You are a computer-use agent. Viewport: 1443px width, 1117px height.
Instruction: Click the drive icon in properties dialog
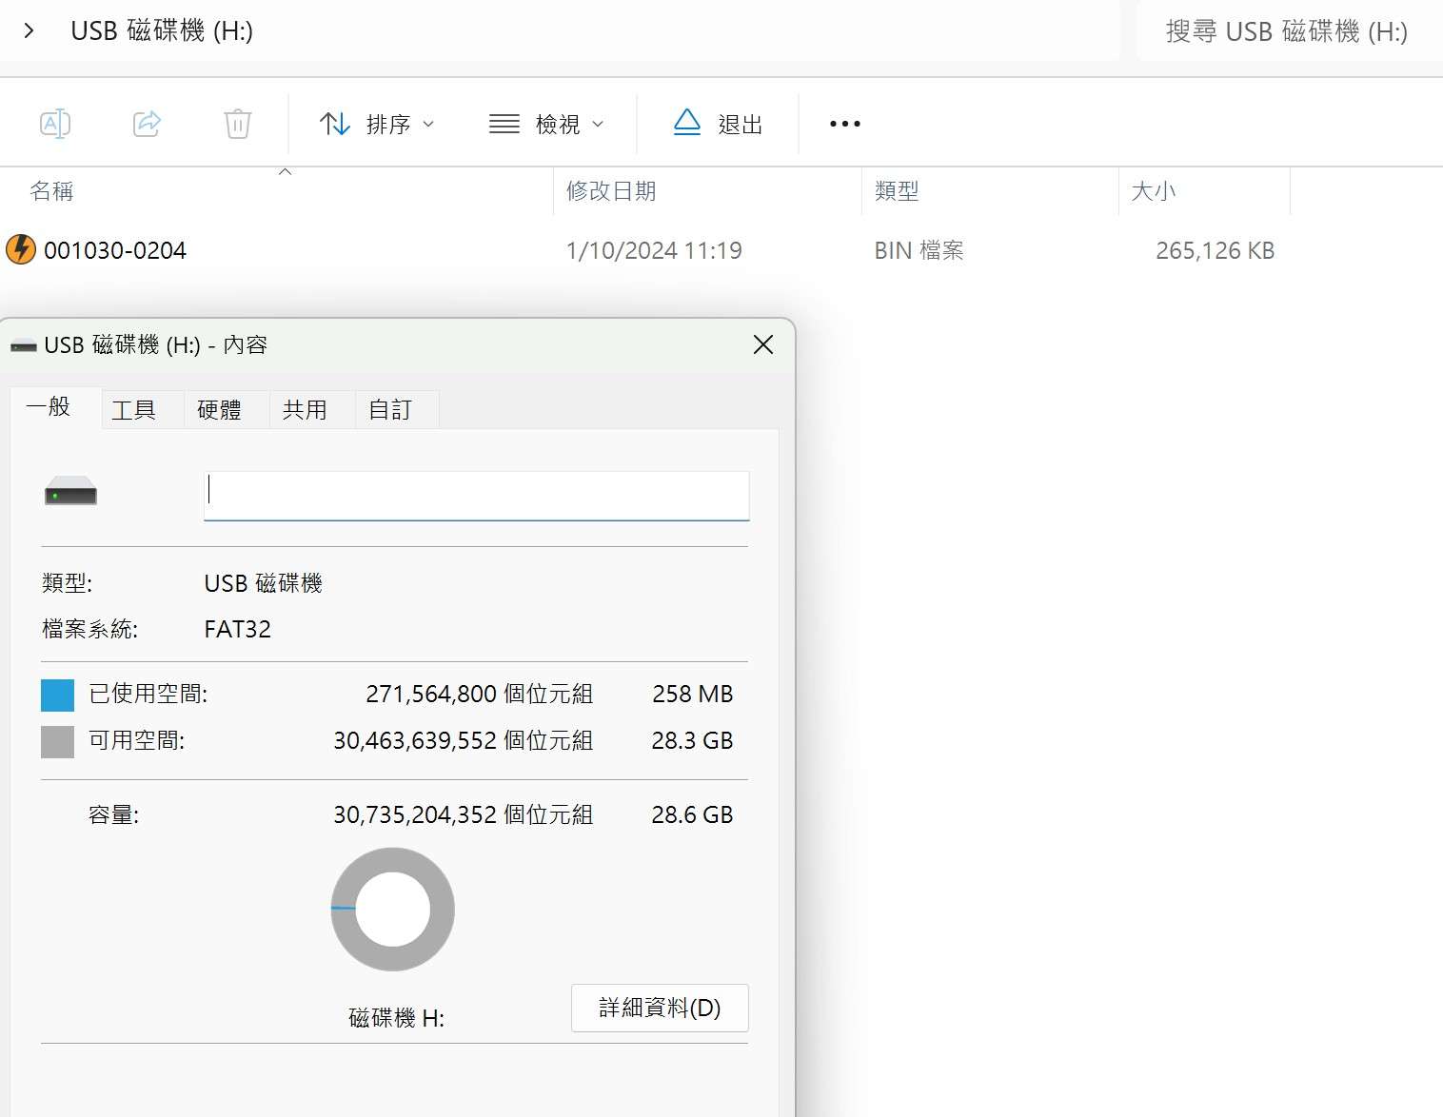[x=71, y=491]
